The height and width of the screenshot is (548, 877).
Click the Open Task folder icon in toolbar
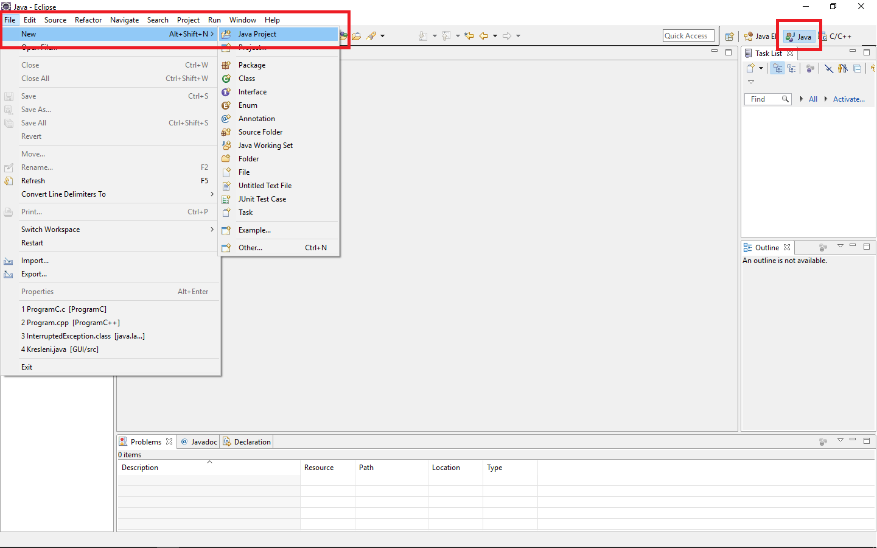coord(357,35)
